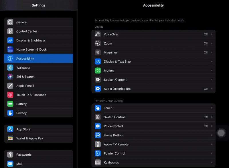The image size is (229, 168).
Task: Select the Pointer Control icon
Action: point(98,153)
